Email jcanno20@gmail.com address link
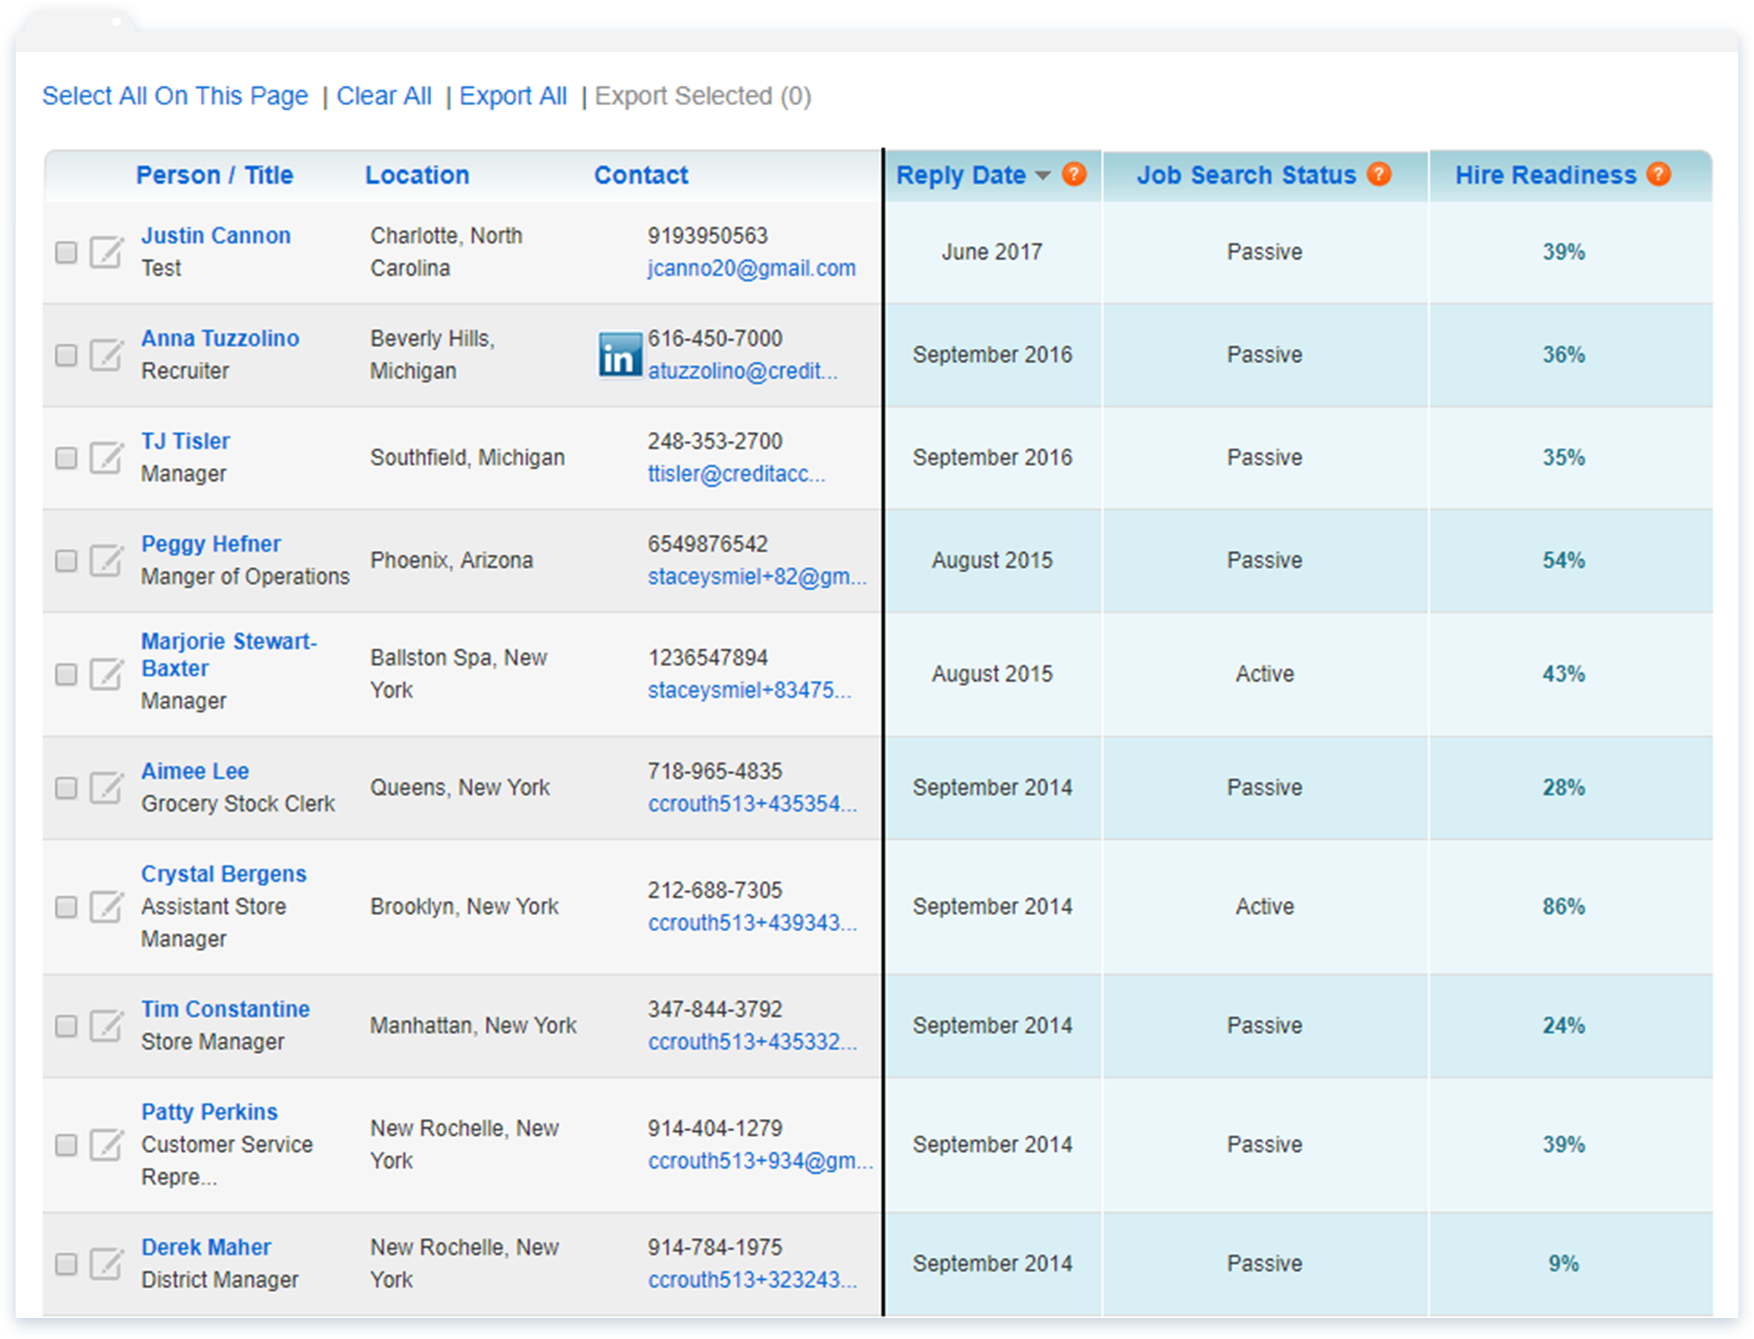The height and width of the screenshot is (1339, 1754). click(x=752, y=269)
